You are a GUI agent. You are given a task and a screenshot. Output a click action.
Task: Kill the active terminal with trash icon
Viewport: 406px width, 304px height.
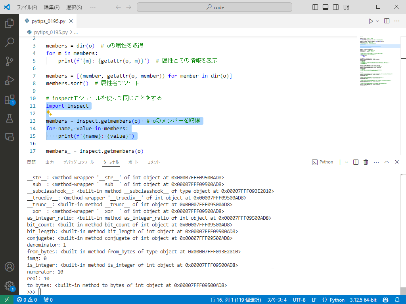click(x=366, y=162)
